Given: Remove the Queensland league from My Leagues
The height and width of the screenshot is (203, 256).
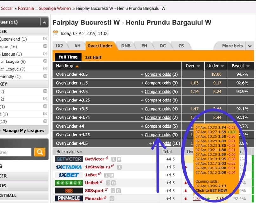Looking at the screenshot, I should pos(45,39).
